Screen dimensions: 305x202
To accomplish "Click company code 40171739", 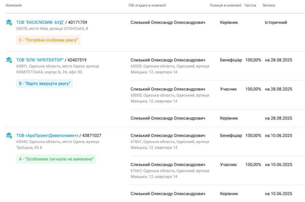I will click(x=78, y=22).
